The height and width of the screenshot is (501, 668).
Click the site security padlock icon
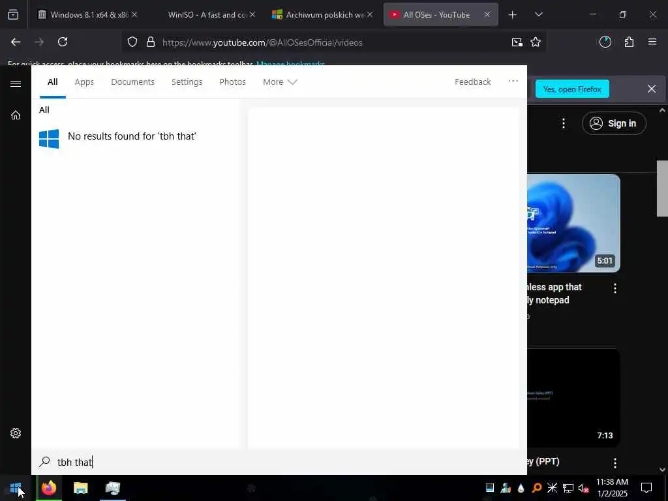(151, 42)
